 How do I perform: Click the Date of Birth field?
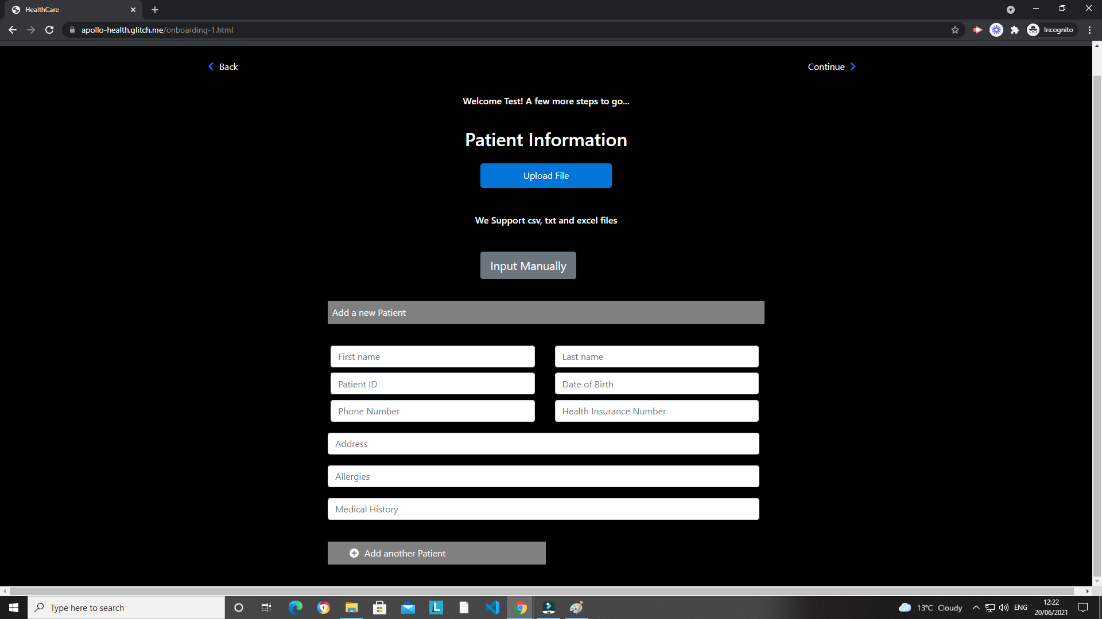tap(656, 384)
